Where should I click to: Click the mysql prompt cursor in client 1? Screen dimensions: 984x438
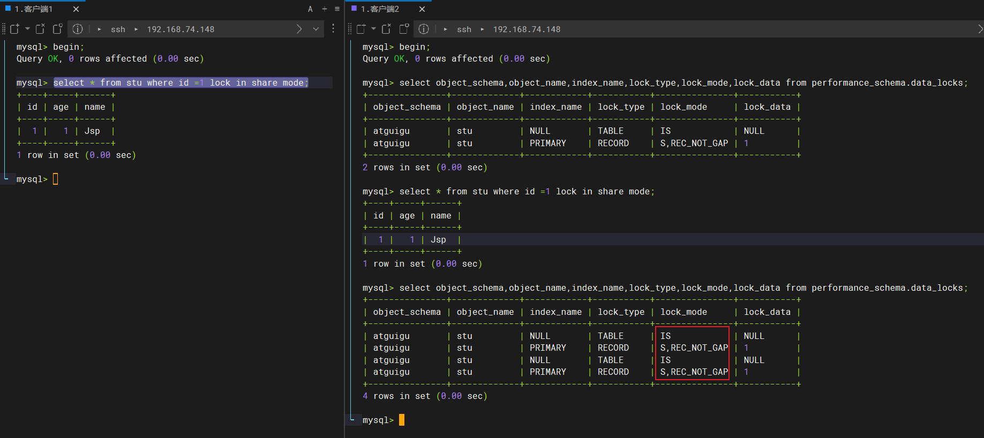(x=55, y=179)
